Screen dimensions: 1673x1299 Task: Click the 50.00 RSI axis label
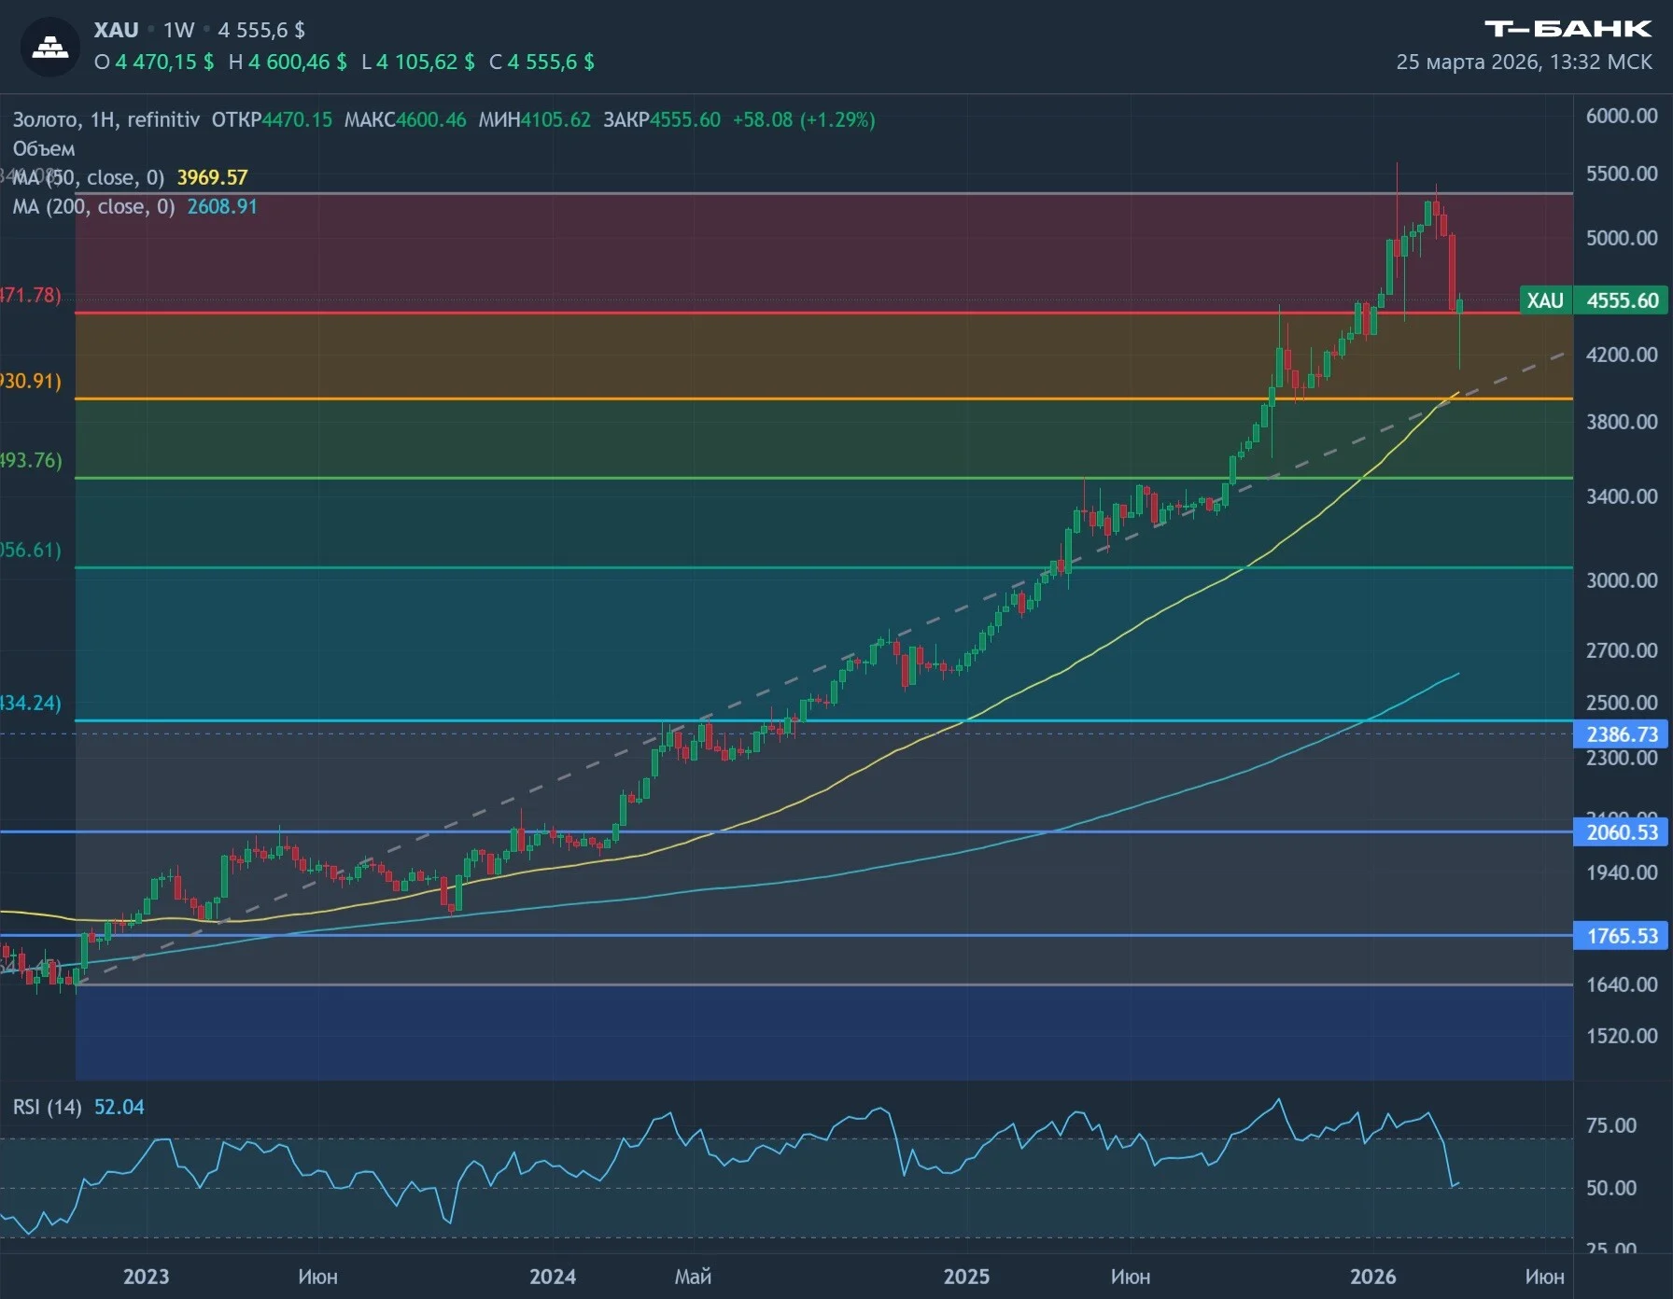coord(1611,1188)
